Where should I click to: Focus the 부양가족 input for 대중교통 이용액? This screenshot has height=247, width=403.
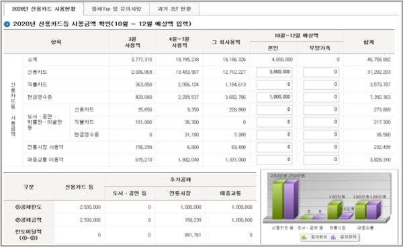pos(321,160)
